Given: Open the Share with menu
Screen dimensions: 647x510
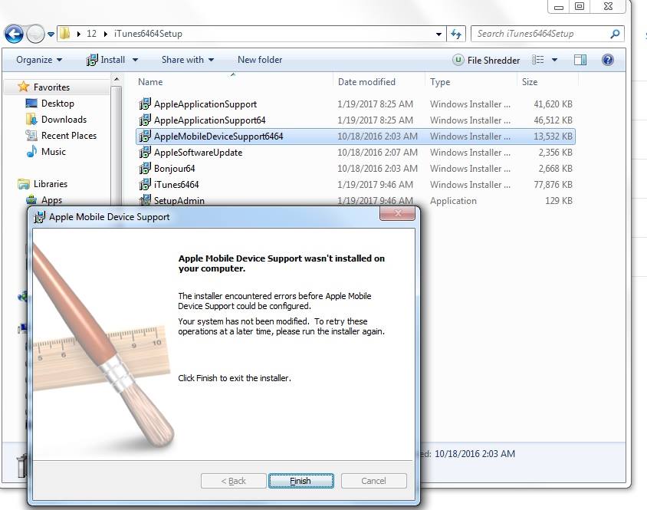Looking at the screenshot, I should 188,60.
